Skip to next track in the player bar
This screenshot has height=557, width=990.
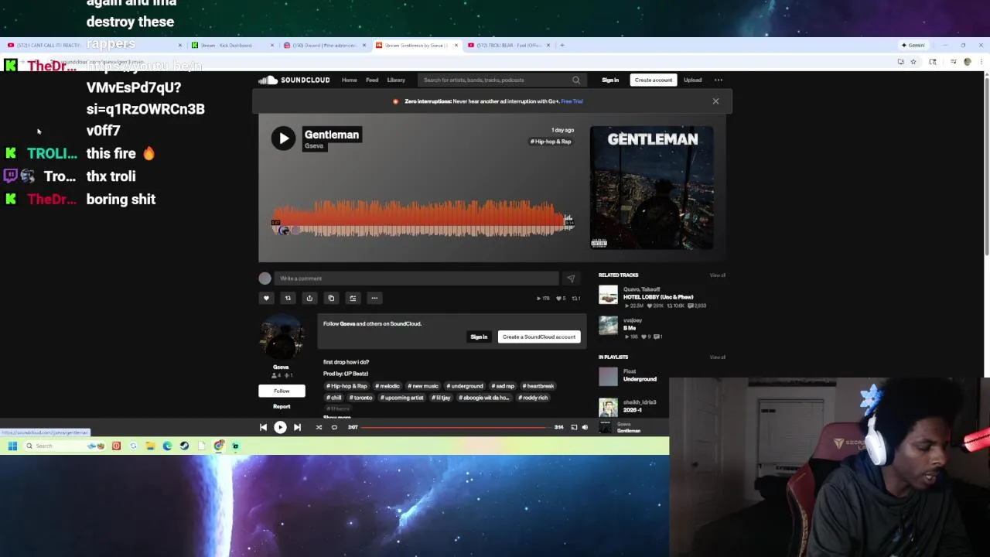pyautogui.click(x=297, y=427)
